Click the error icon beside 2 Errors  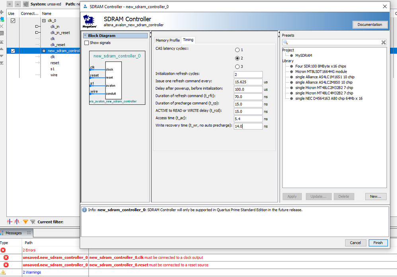pyautogui.click(x=3, y=250)
